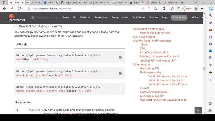215x121 pixels.
Task: Click the site lock icon in address bar
Action: (28, 8)
